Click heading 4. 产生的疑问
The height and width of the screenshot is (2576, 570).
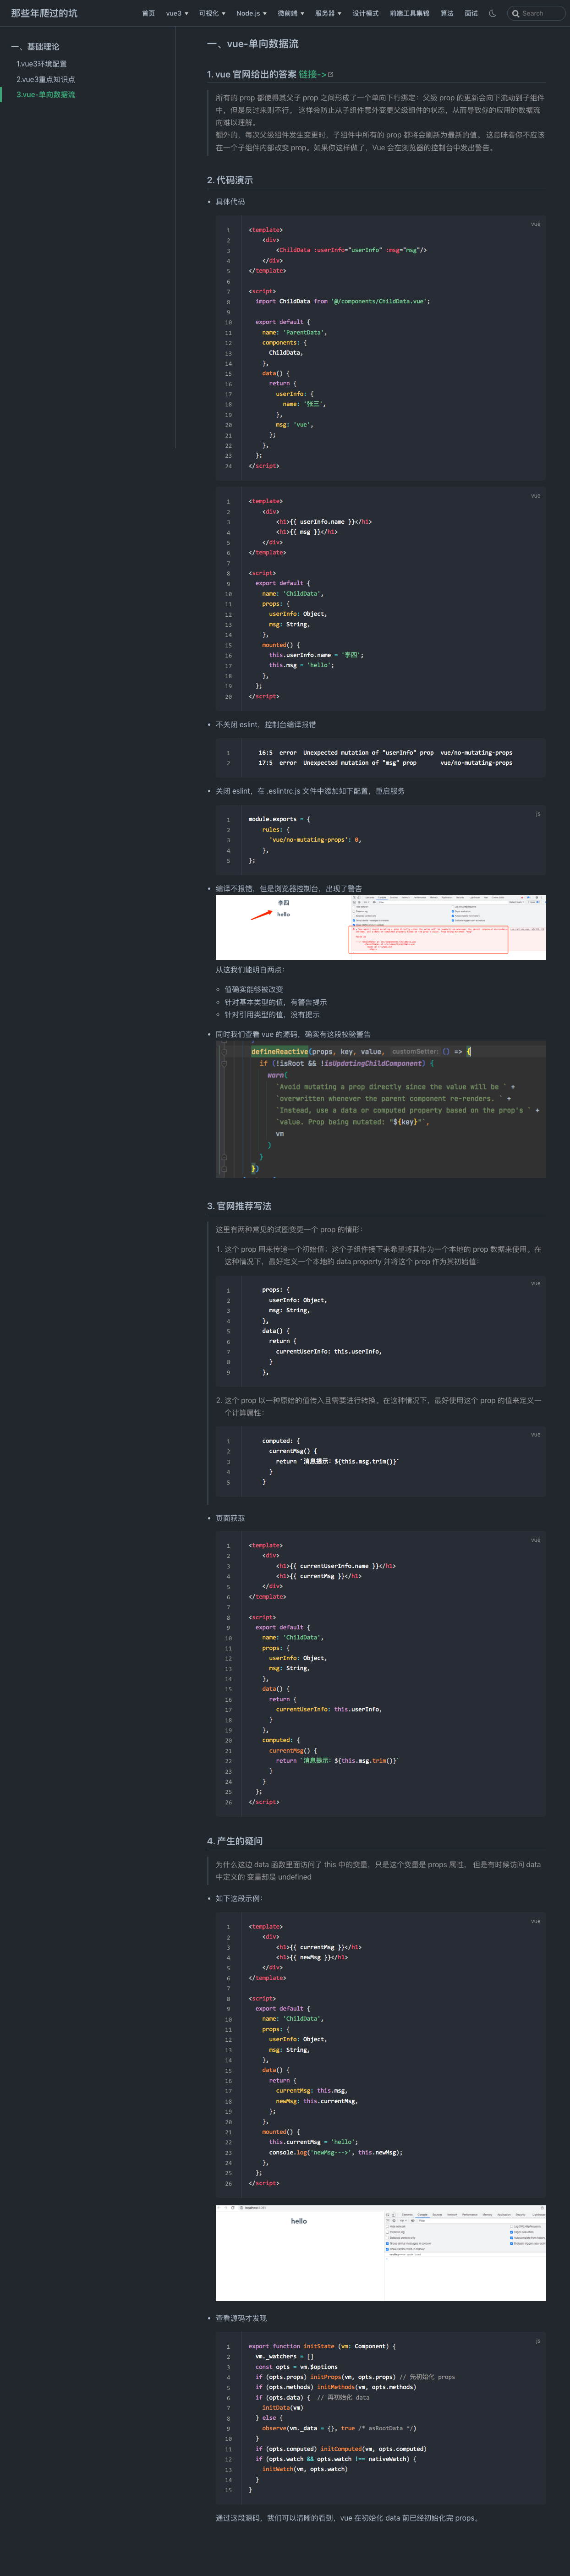[x=235, y=1841]
